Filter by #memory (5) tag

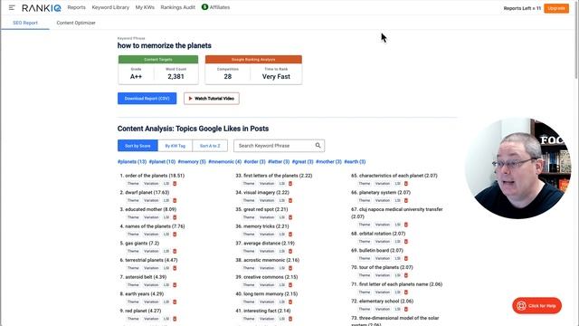click(x=192, y=162)
